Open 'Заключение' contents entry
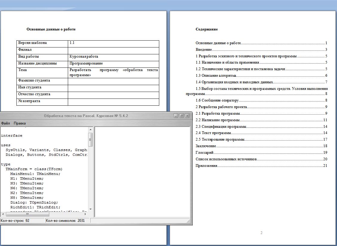The image size is (337, 246). [x=261, y=146]
